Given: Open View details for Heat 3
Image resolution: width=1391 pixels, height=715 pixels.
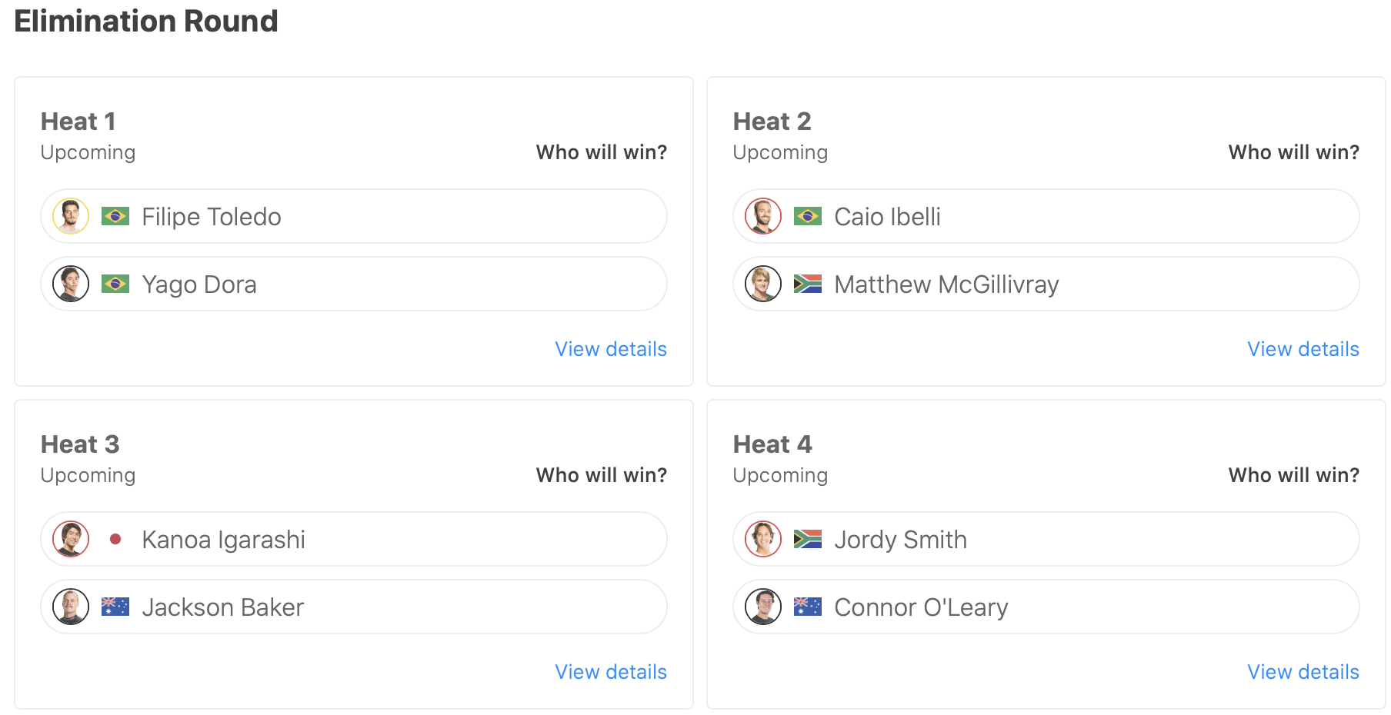Looking at the screenshot, I should (x=611, y=672).
